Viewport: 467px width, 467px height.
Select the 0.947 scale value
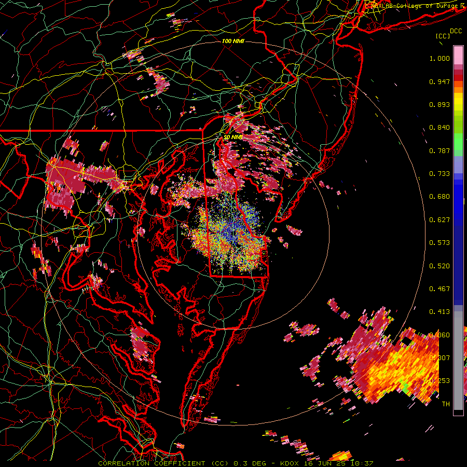439,81
